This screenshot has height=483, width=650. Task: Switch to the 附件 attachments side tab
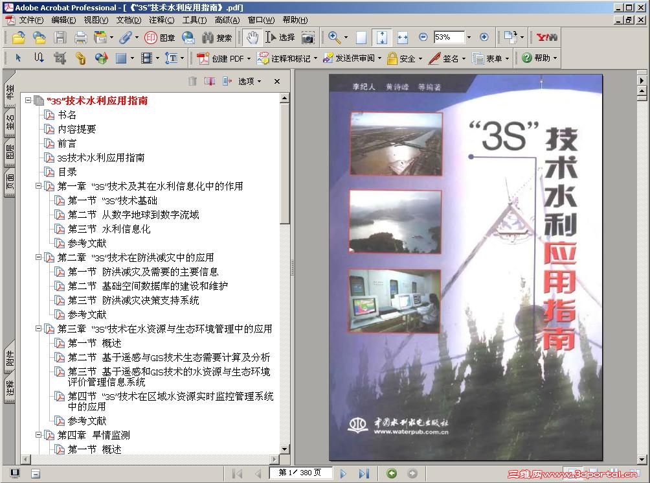(10, 359)
